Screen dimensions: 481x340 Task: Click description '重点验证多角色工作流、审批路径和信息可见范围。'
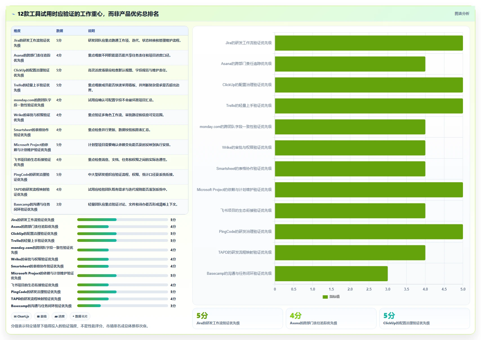point(127,115)
